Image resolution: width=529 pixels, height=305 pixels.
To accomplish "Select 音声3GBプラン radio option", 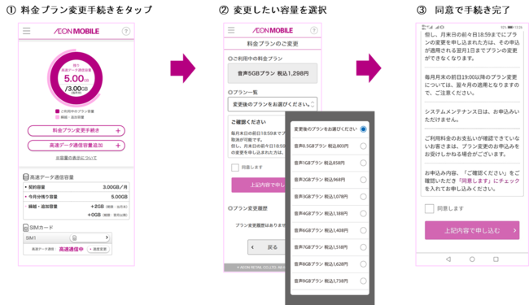I will click(x=363, y=197).
